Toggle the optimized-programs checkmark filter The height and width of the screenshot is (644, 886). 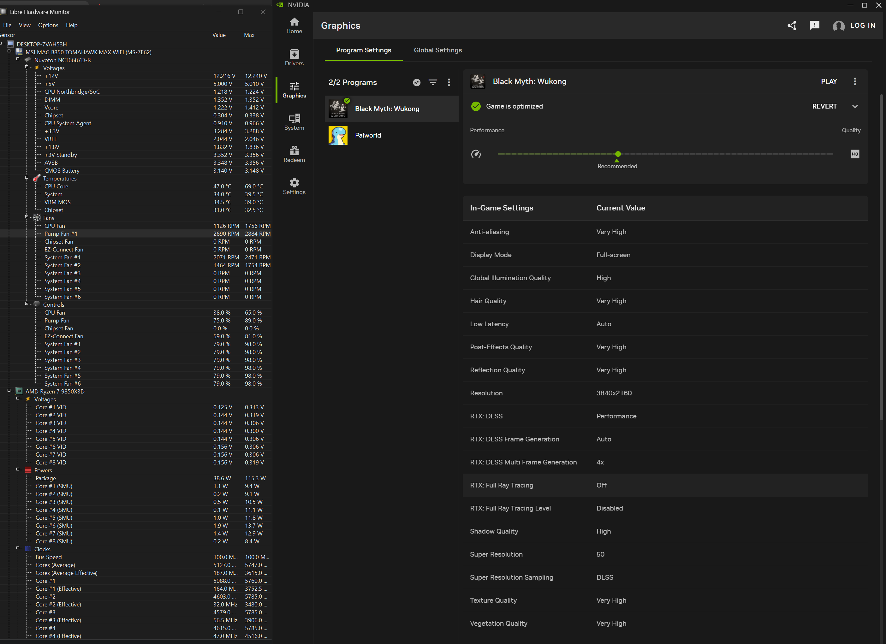pos(417,82)
